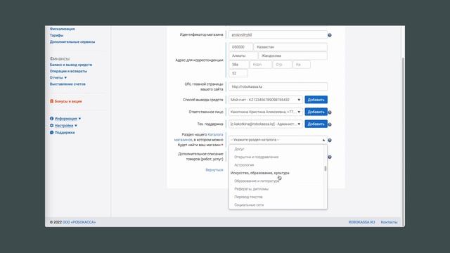Open Операции и возвраты page
This screenshot has width=450, height=253.
(x=68, y=71)
